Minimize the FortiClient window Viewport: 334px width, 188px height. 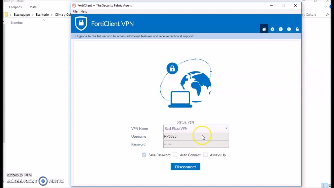tap(271, 5)
